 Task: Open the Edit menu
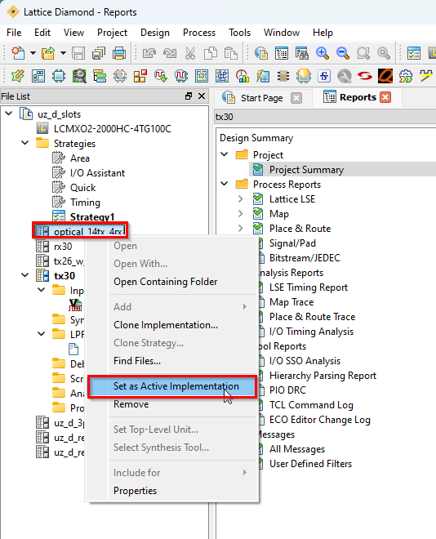(x=42, y=33)
